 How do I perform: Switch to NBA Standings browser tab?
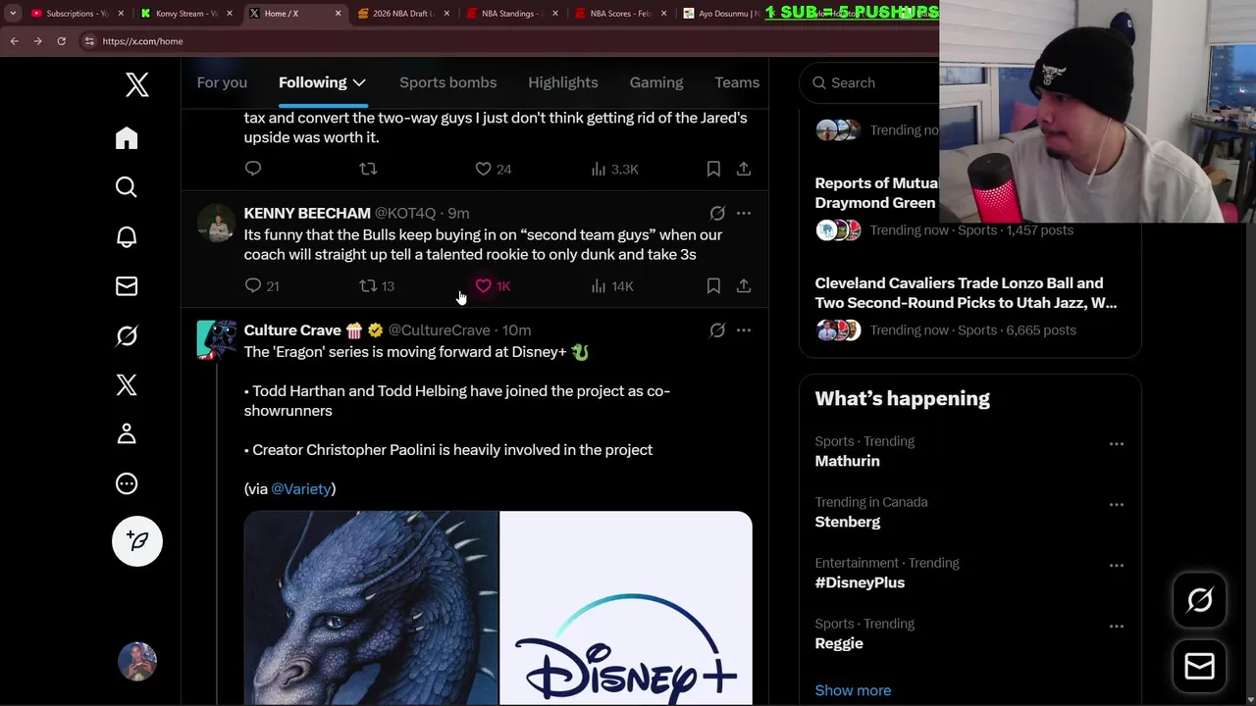(511, 14)
